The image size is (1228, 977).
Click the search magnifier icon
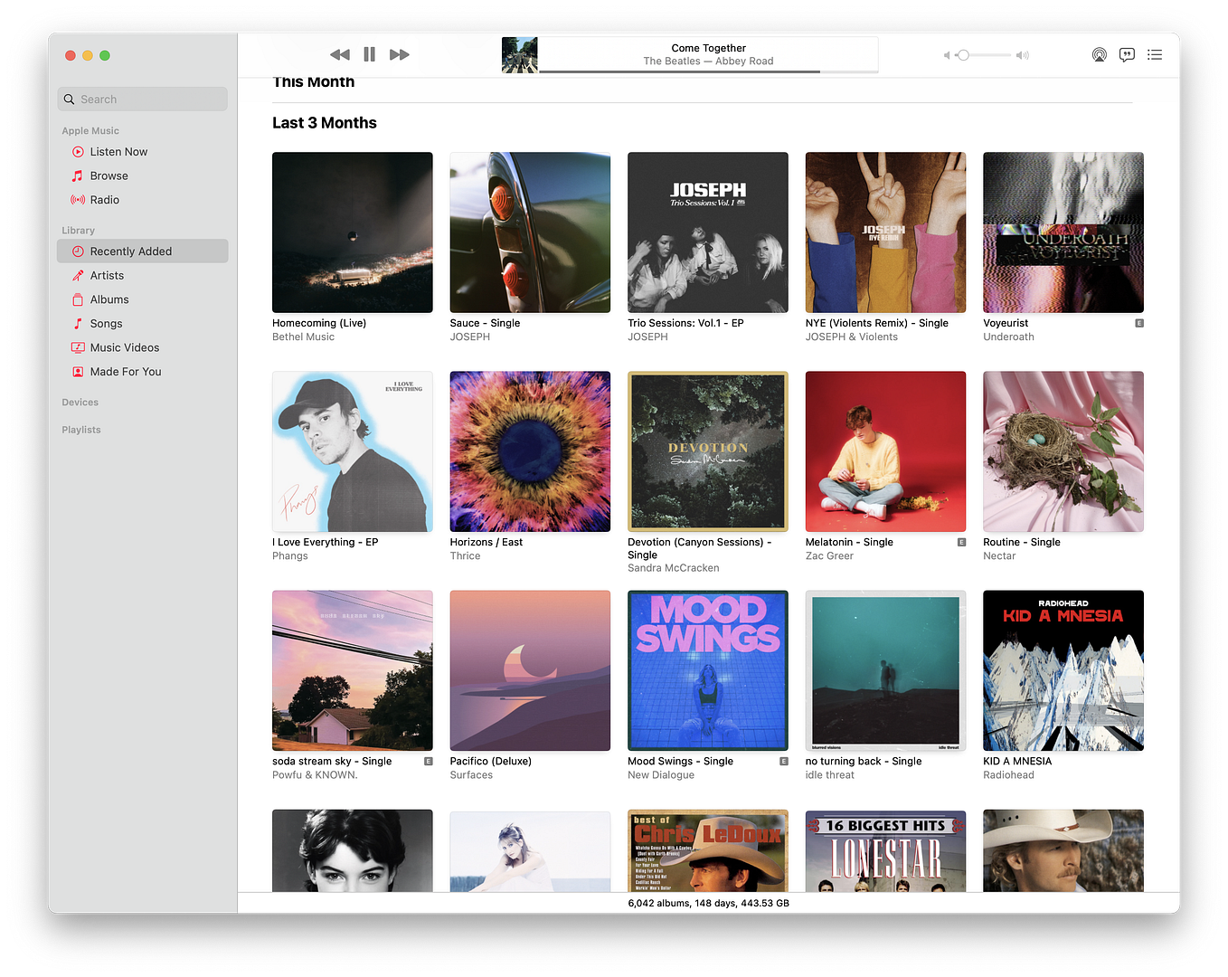click(70, 99)
